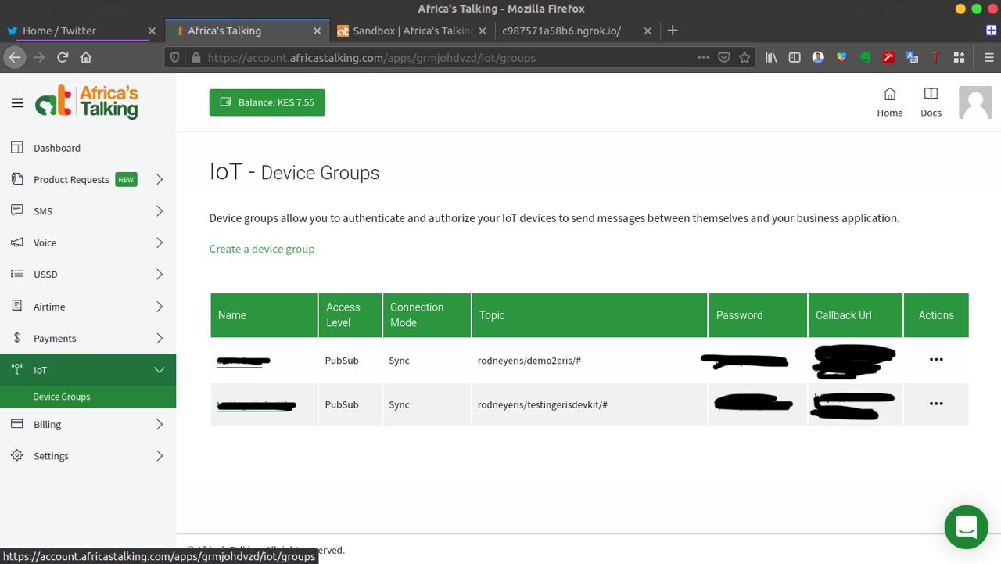Expand the Airtime menu chevron
1001x564 pixels.
point(160,307)
